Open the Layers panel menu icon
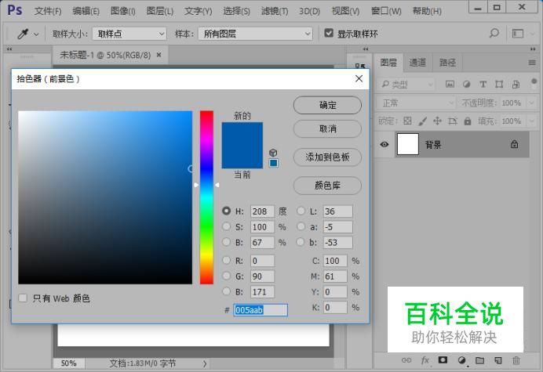543x372 pixels. (x=532, y=63)
